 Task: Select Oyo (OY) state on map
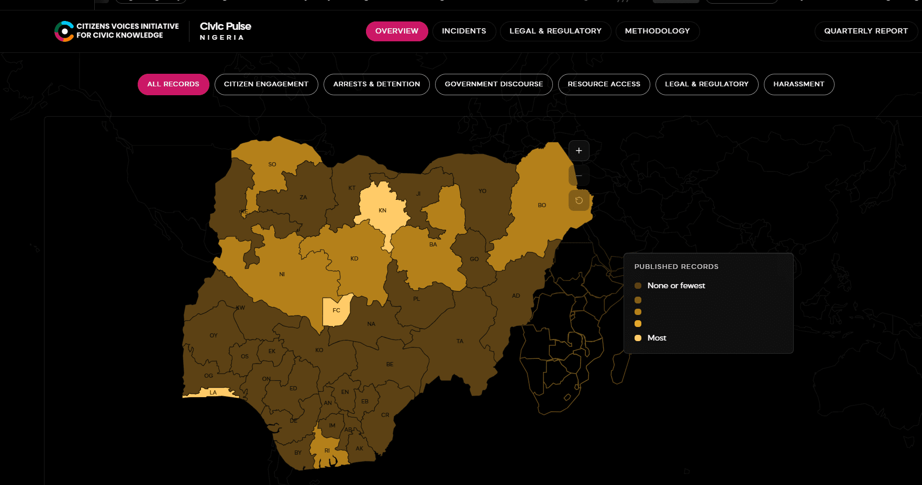click(214, 335)
